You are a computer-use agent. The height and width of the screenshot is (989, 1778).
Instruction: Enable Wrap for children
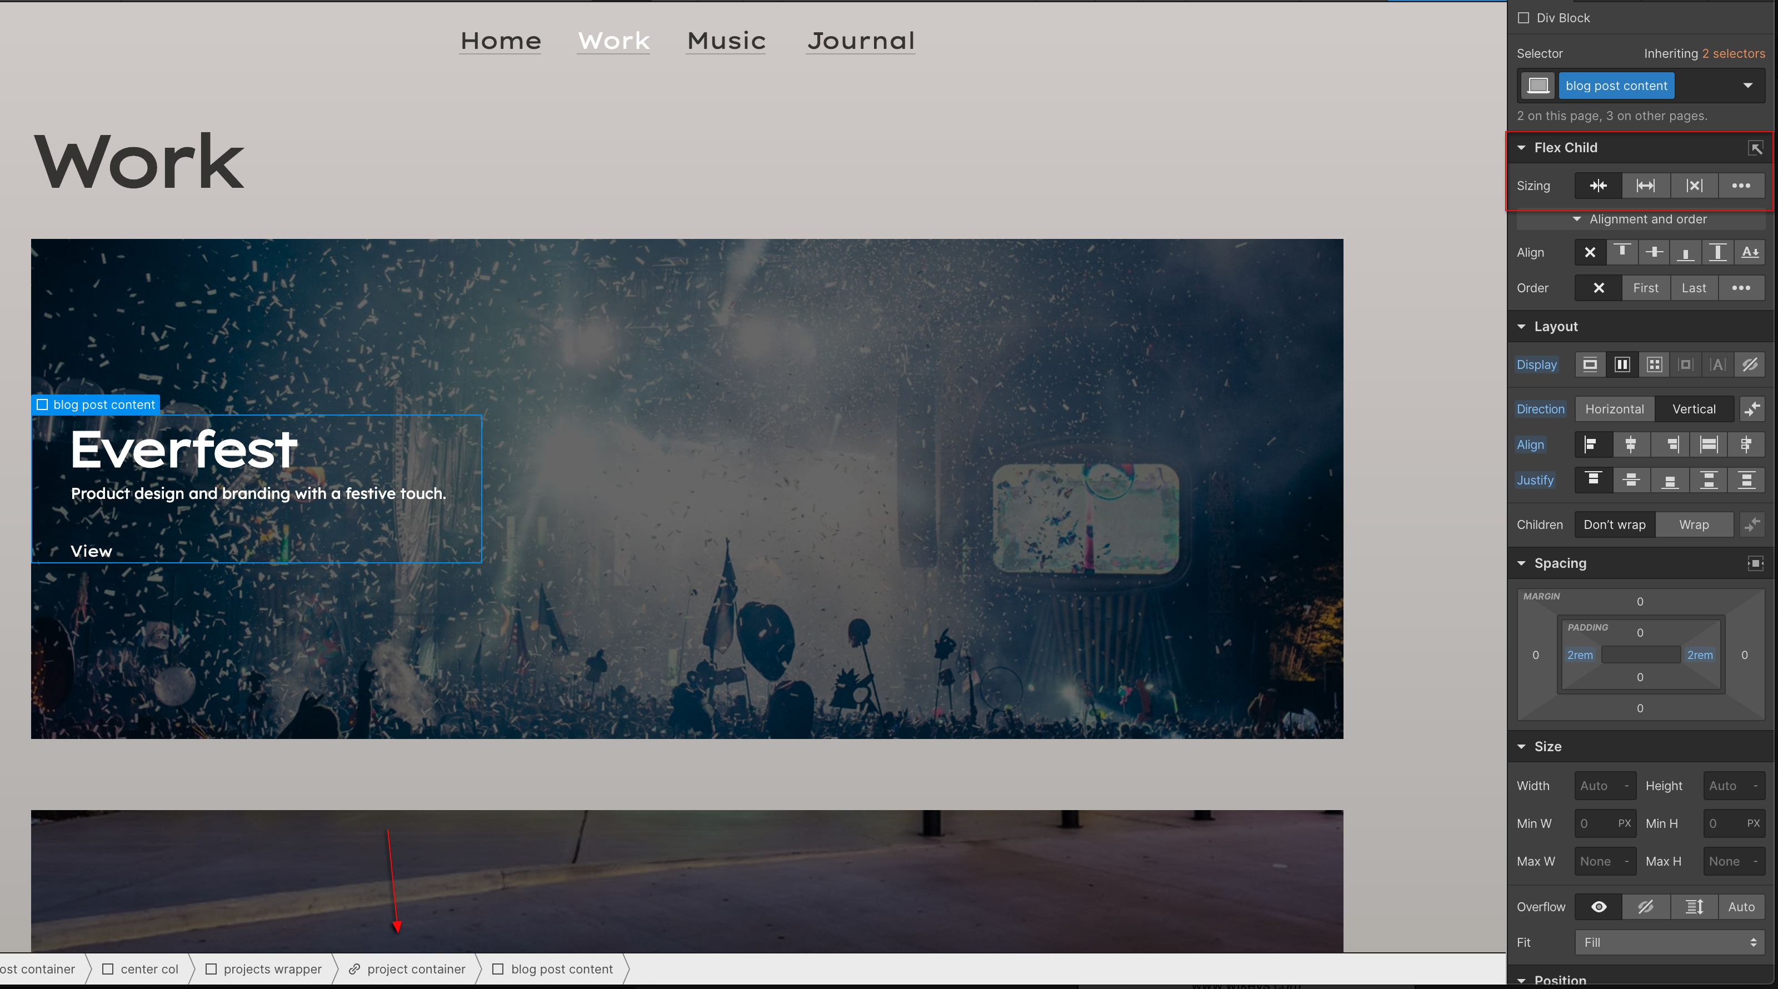(1694, 525)
